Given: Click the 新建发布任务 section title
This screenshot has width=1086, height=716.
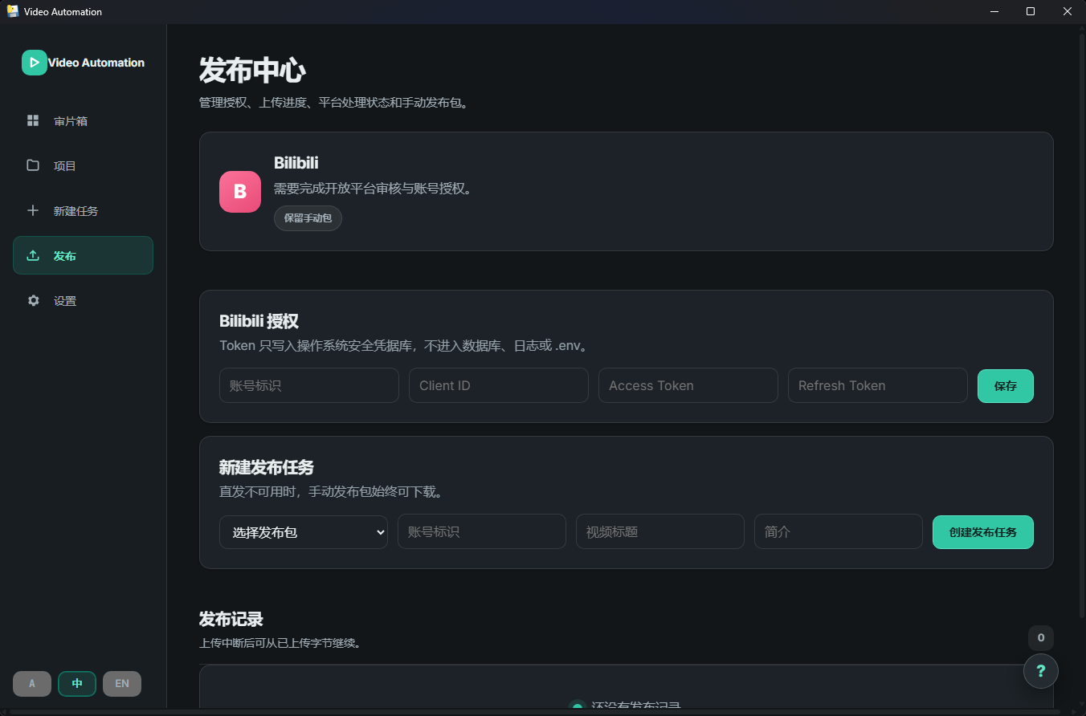Looking at the screenshot, I should coord(267,467).
